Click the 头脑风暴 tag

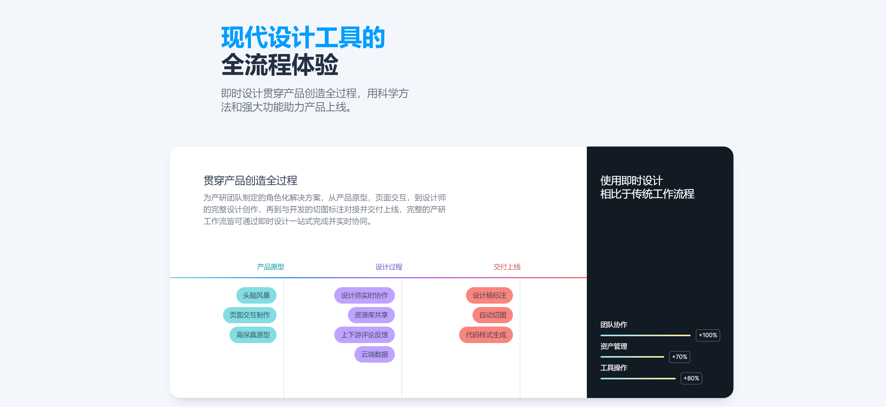tap(256, 295)
